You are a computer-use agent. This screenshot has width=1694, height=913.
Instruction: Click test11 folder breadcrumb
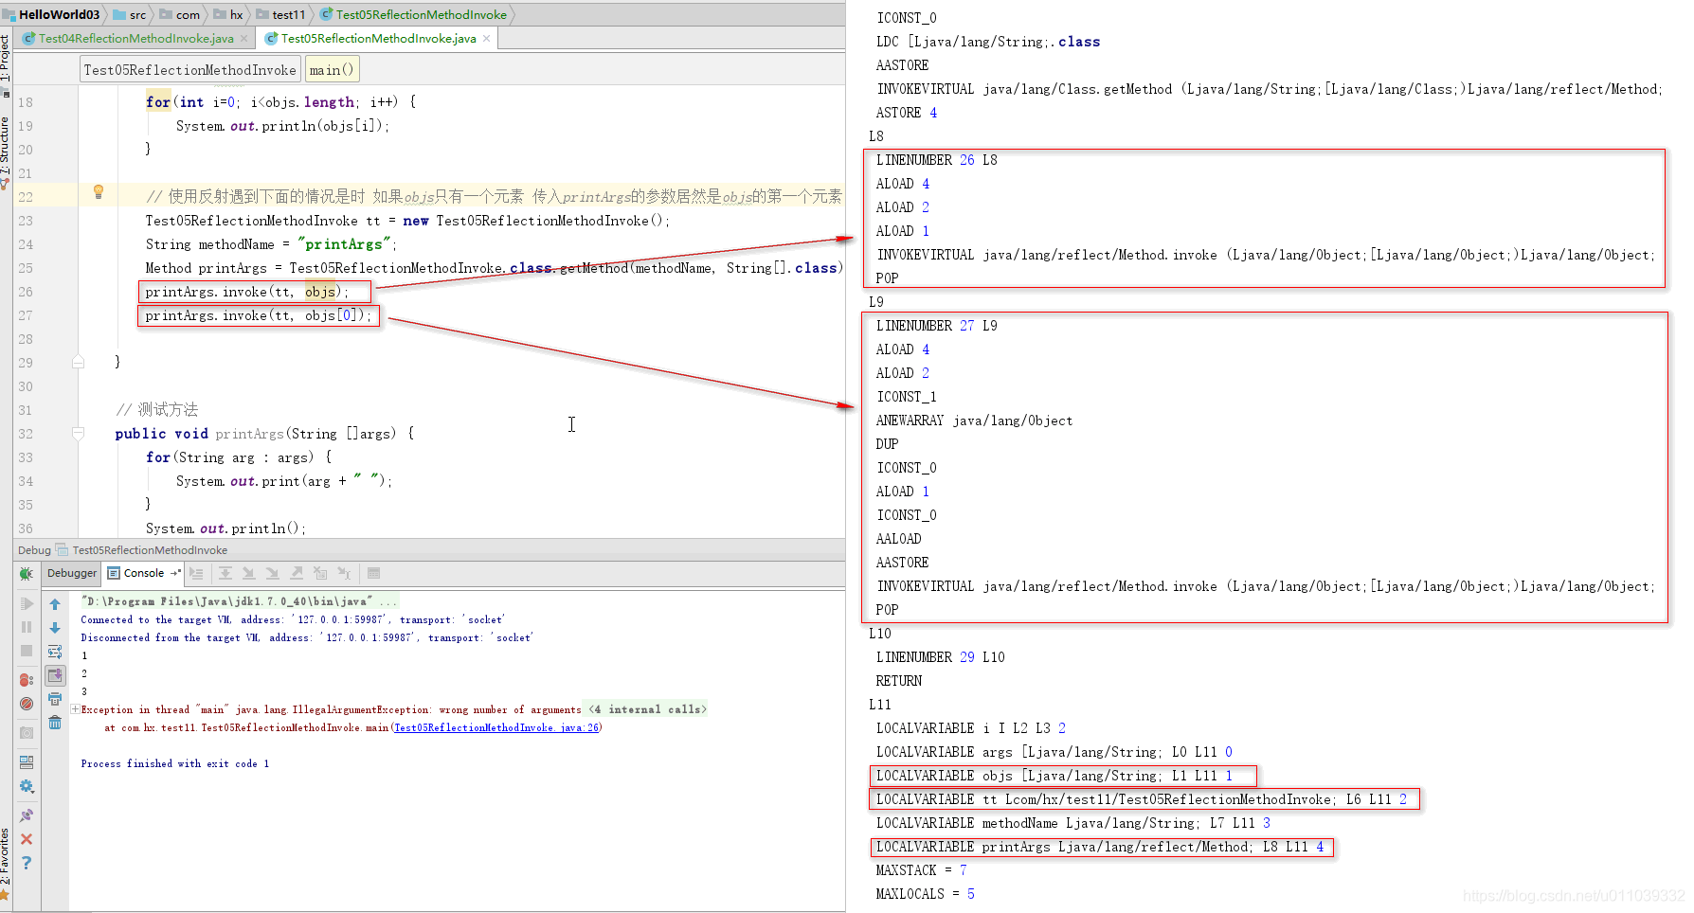point(281,14)
